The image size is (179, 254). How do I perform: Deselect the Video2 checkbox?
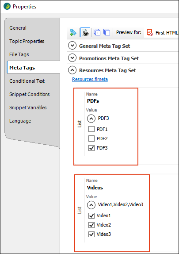(91, 225)
